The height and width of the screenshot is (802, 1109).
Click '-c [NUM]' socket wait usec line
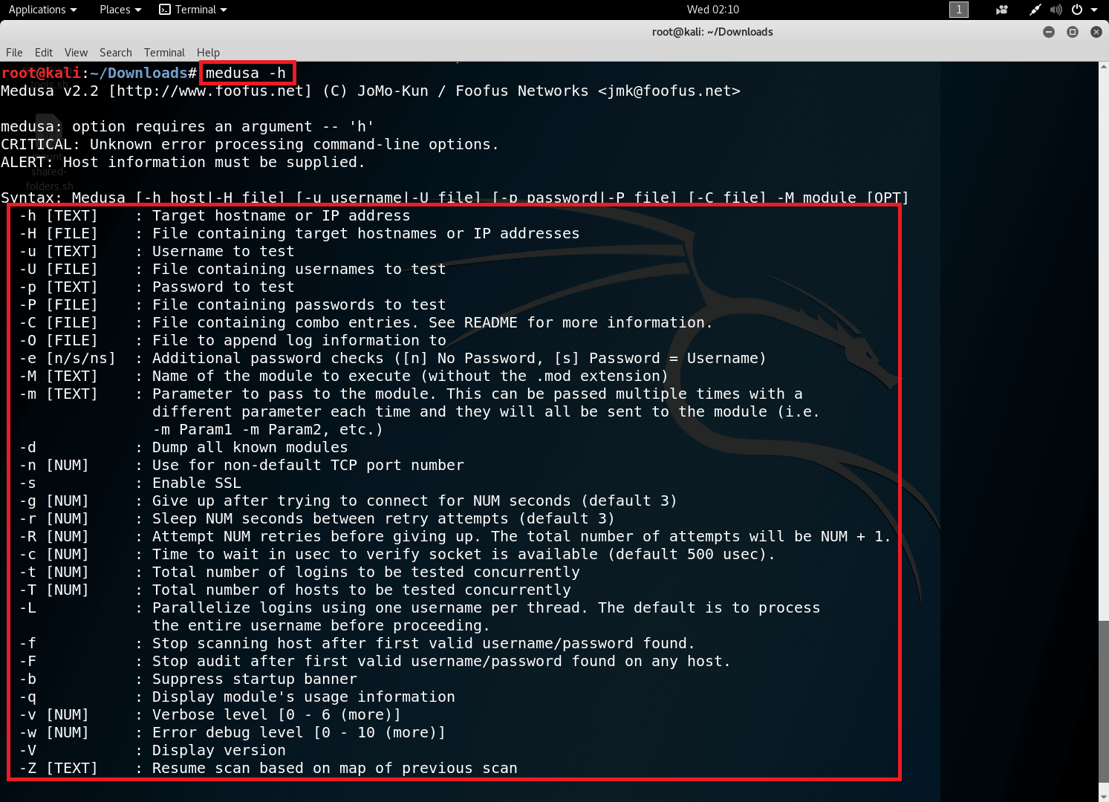pyautogui.click(x=397, y=554)
